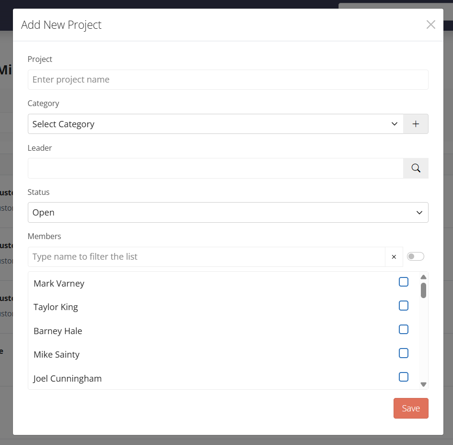This screenshot has height=445, width=453.
Task: Close the Add New Project dialog
Action: coord(430,25)
